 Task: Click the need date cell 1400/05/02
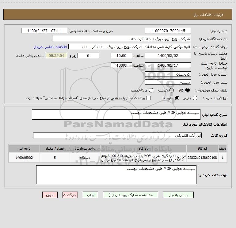click(x=24, y=158)
